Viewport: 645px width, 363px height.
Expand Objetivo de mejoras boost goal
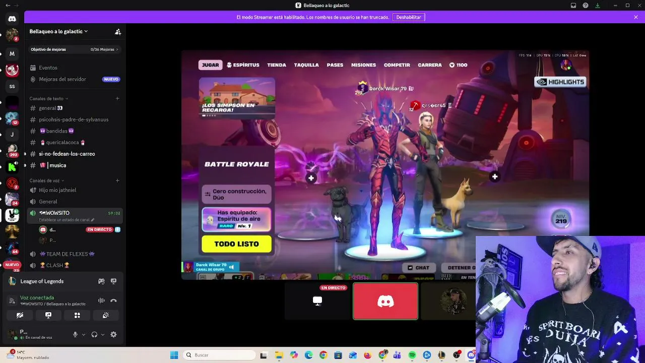(75, 49)
